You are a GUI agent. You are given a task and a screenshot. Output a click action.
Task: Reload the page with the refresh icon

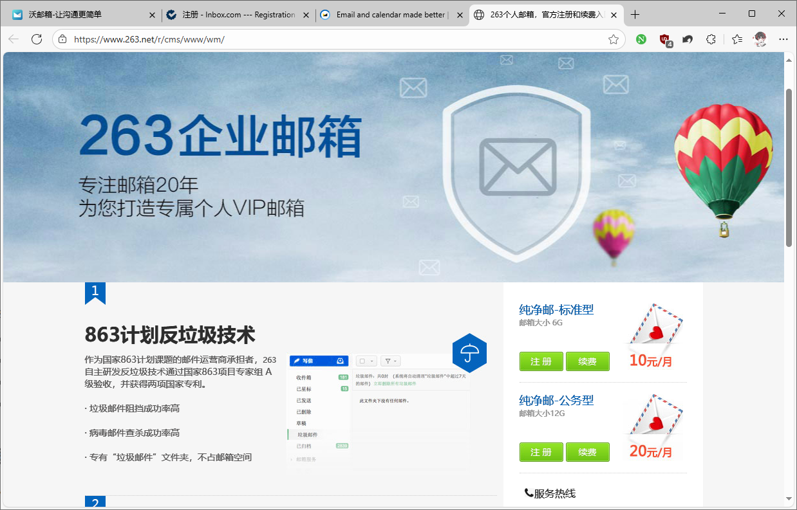37,39
